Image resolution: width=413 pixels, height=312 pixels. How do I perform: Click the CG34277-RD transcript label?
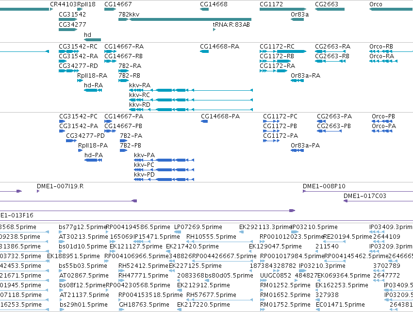pyautogui.click(x=78, y=66)
